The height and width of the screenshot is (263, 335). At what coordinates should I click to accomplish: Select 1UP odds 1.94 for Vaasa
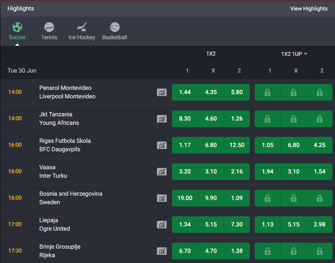268,172
